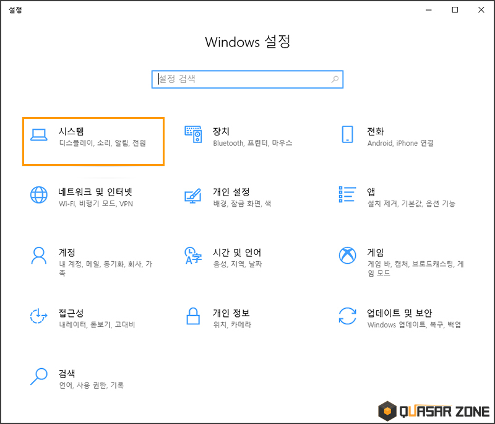This screenshot has width=495, height=424.
Task: Minimize the 설정 window
Action: coord(428,10)
